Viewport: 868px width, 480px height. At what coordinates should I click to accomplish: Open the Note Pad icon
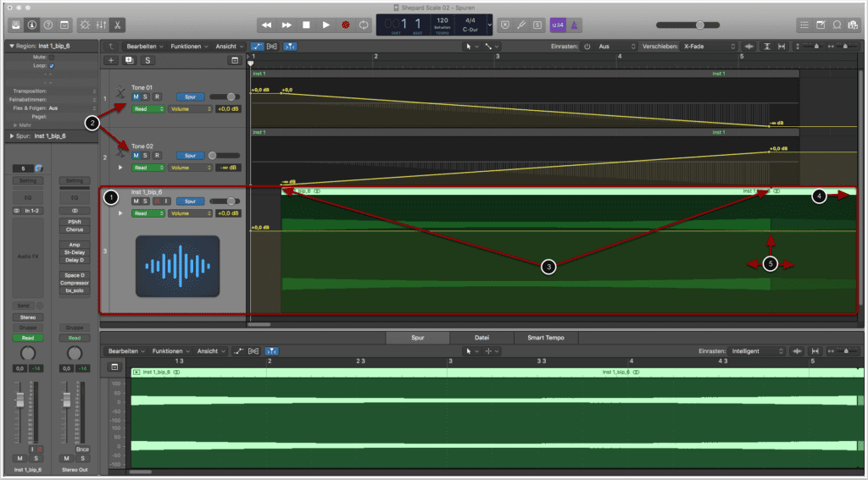click(820, 25)
